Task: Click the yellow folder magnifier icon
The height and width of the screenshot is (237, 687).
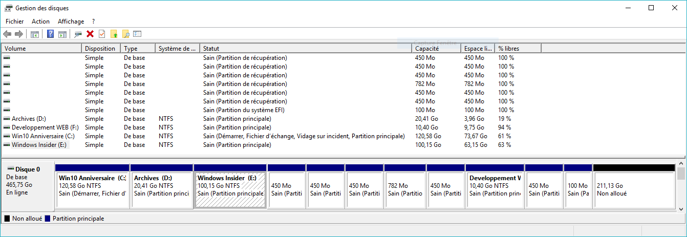Action: [125, 34]
